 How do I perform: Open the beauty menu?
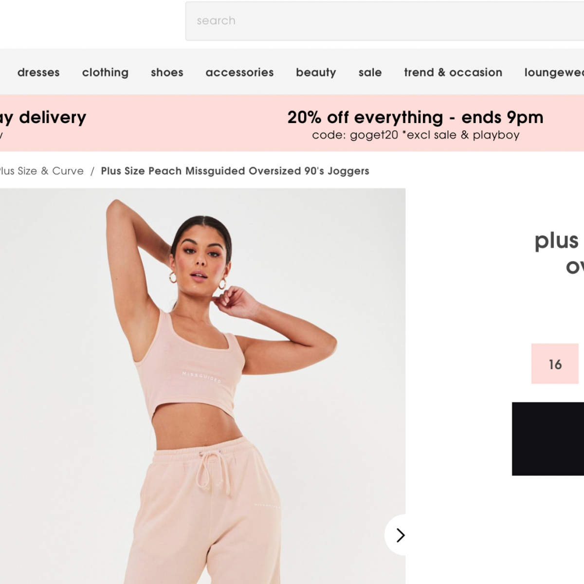[x=316, y=73]
